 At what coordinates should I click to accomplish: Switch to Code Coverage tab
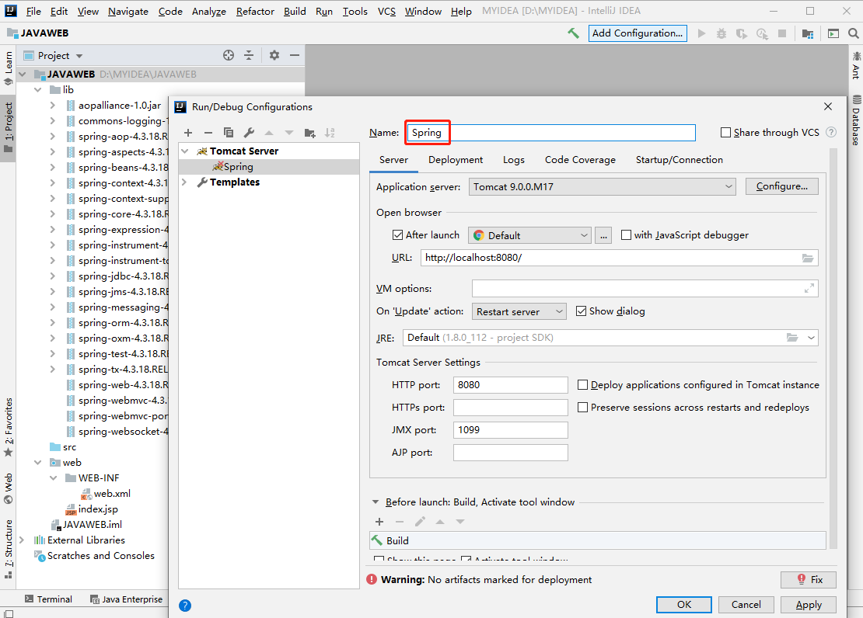tap(580, 159)
